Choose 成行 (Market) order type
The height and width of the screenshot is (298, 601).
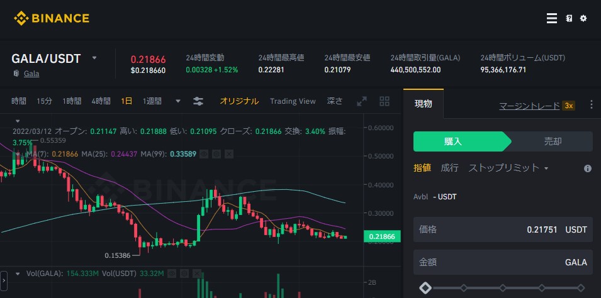point(449,168)
